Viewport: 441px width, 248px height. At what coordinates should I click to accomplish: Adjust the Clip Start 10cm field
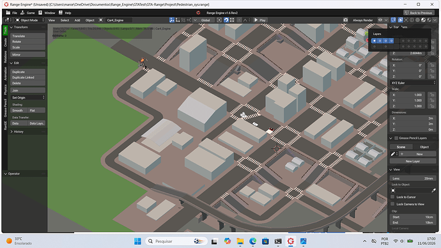pos(413,217)
